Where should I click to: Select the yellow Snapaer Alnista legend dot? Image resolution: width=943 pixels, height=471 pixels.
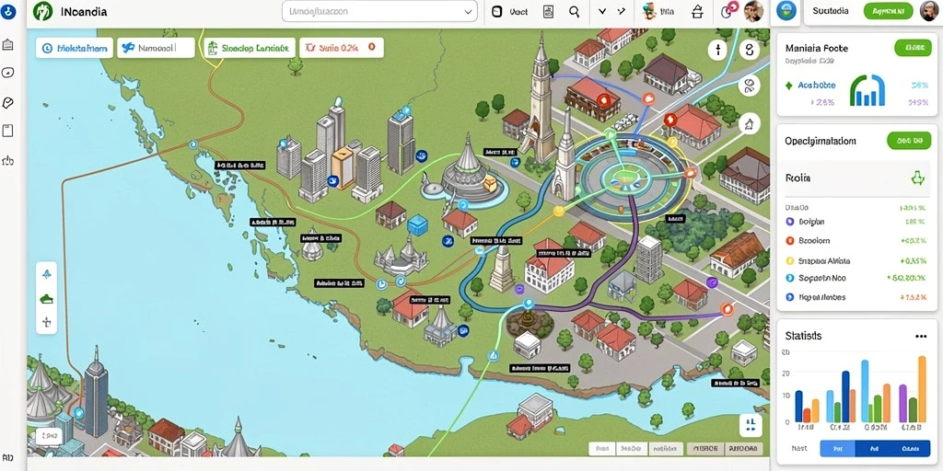point(790,261)
